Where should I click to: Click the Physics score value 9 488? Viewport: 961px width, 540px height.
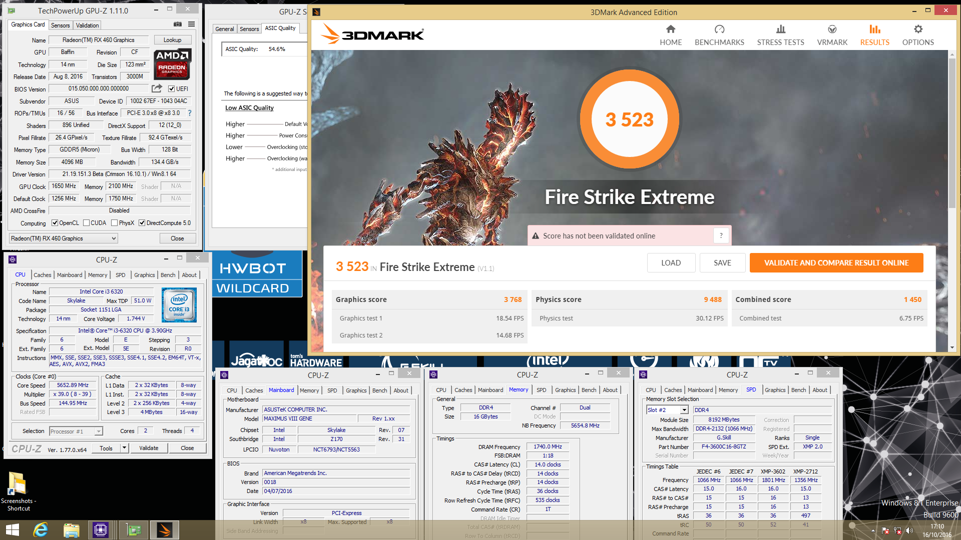[x=713, y=299]
